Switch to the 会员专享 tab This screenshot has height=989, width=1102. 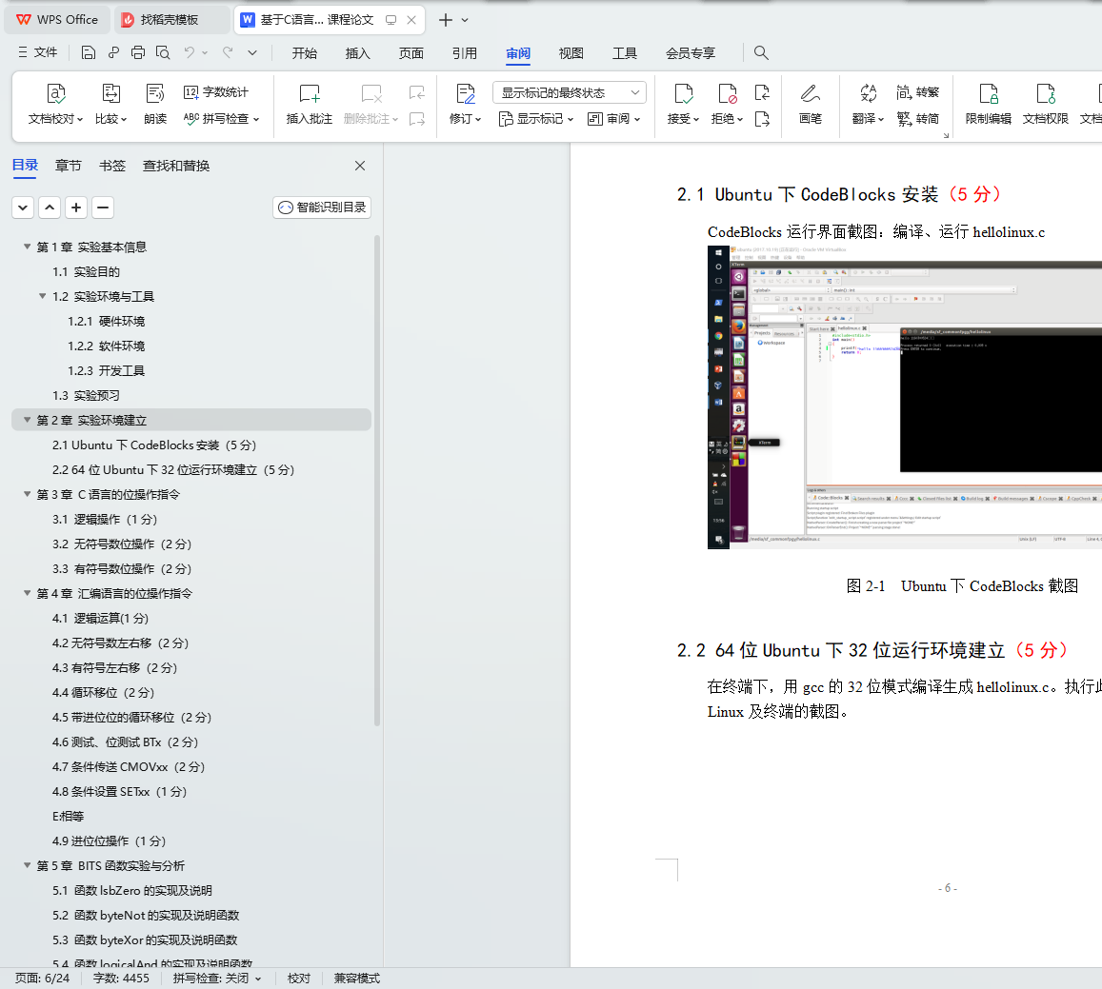pyautogui.click(x=691, y=53)
